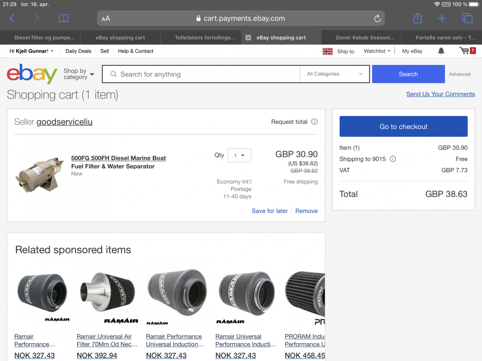Click the blue Search button

(x=408, y=74)
